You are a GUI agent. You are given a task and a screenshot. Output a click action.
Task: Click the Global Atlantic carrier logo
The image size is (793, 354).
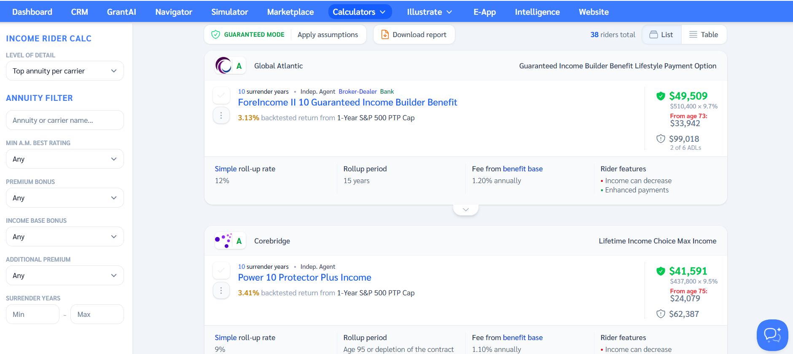[223, 66]
